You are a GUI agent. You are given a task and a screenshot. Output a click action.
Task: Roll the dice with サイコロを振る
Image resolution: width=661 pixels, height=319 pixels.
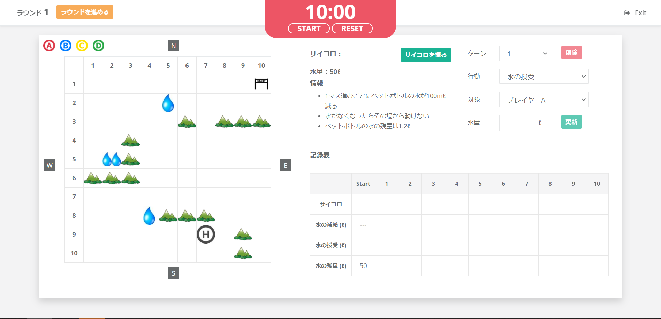point(426,55)
